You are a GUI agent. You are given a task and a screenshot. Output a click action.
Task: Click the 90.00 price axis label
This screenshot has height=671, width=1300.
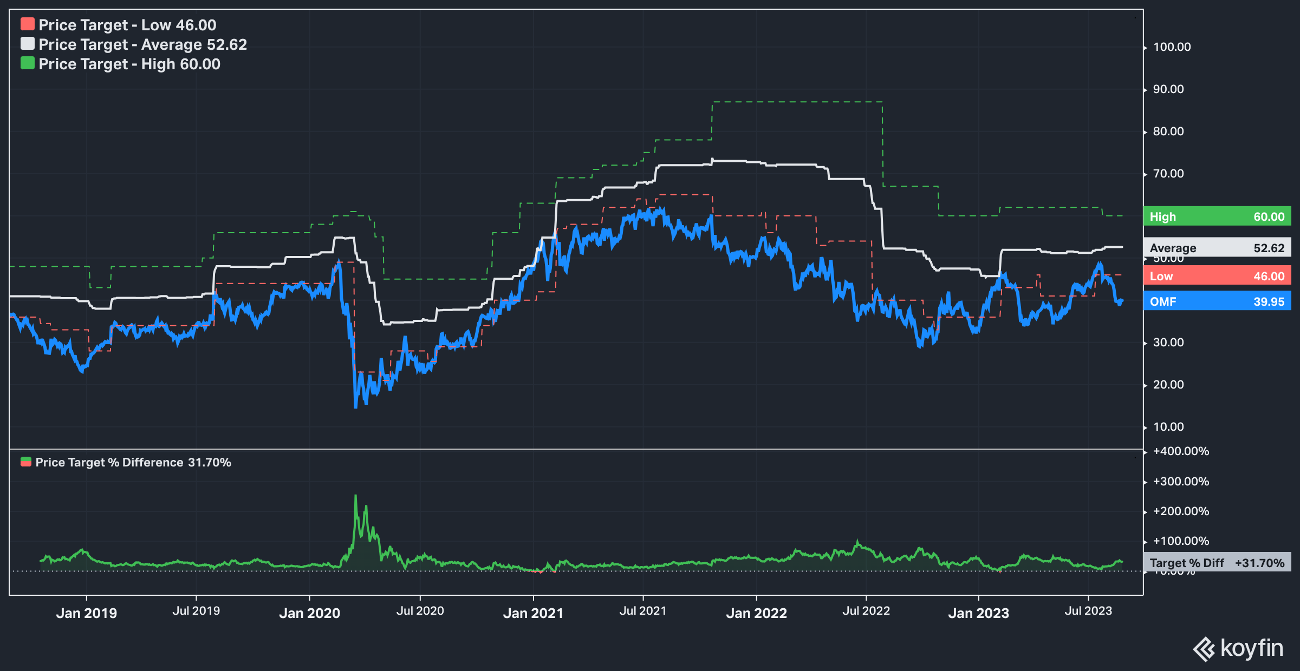click(1168, 89)
